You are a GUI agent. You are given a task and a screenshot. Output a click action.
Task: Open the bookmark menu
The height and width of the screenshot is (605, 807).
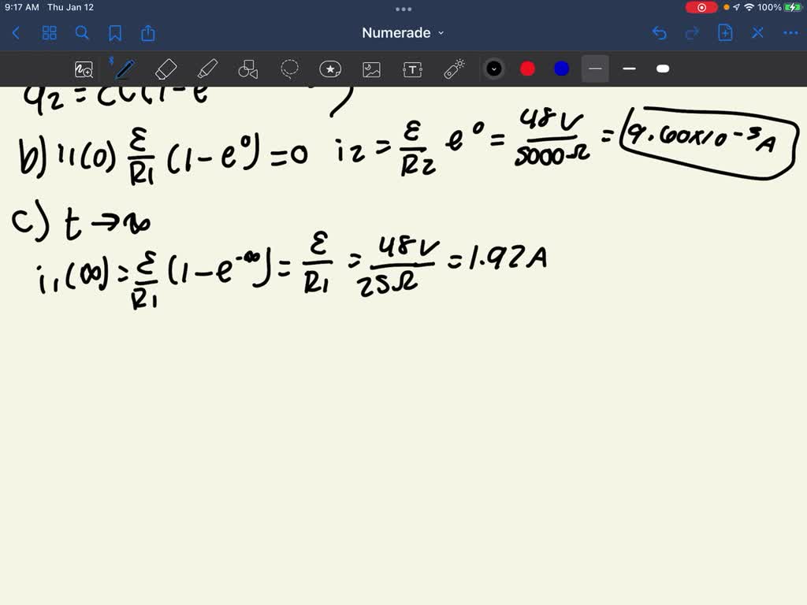115,33
